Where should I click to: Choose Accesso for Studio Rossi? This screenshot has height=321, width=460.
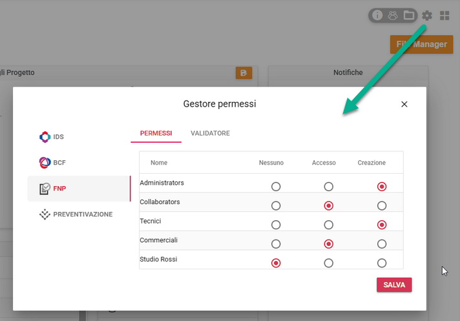click(x=329, y=263)
